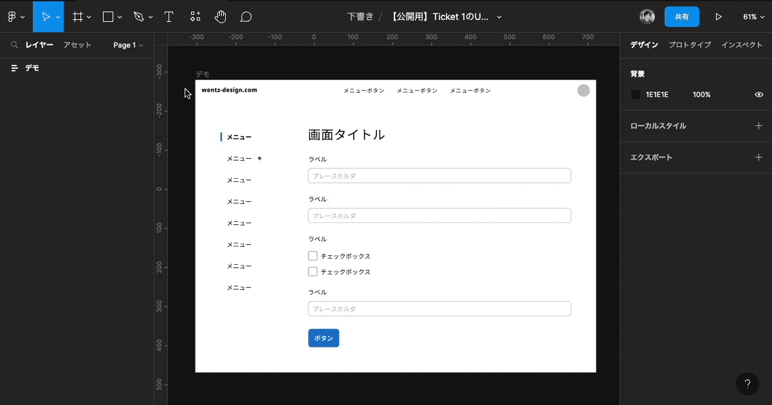Open the Page 1 dropdown

tap(126, 45)
